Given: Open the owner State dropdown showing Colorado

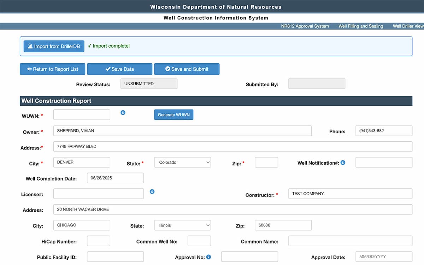Looking at the screenshot, I should (x=182, y=162).
